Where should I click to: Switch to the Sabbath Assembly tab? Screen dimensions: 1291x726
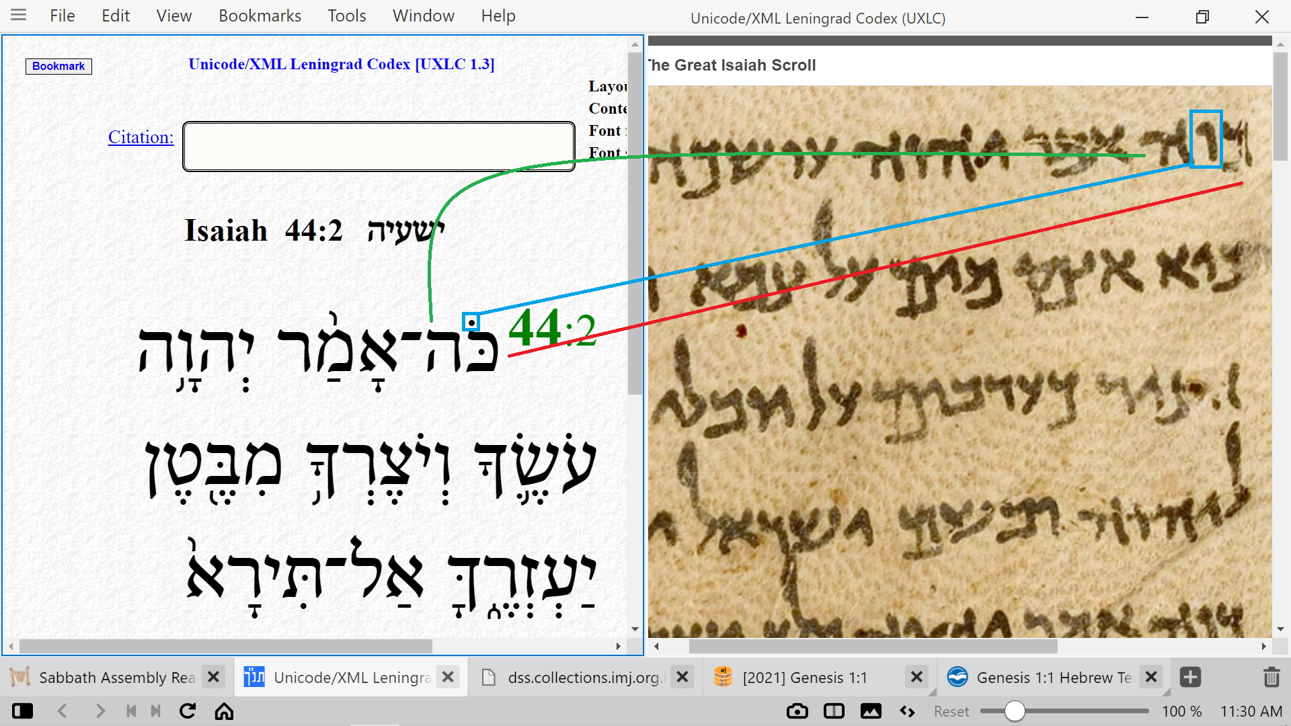tap(116, 677)
